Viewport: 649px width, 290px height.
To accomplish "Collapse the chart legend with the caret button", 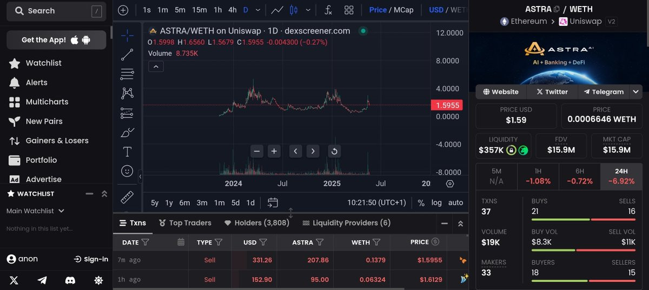I will (x=155, y=67).
